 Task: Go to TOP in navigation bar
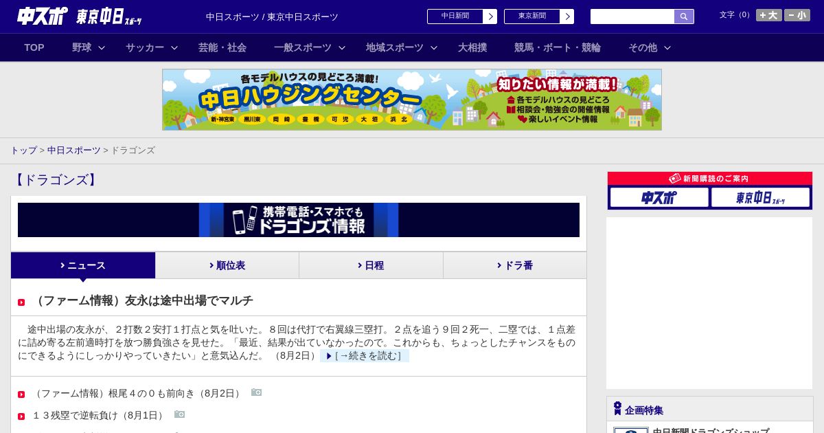coord(34,47)
